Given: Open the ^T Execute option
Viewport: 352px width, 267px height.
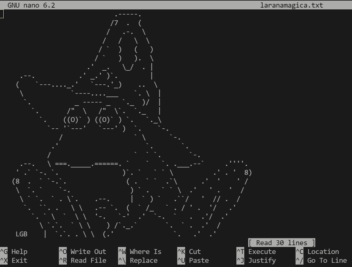Looking at the screenshot, I should [256, 252].
